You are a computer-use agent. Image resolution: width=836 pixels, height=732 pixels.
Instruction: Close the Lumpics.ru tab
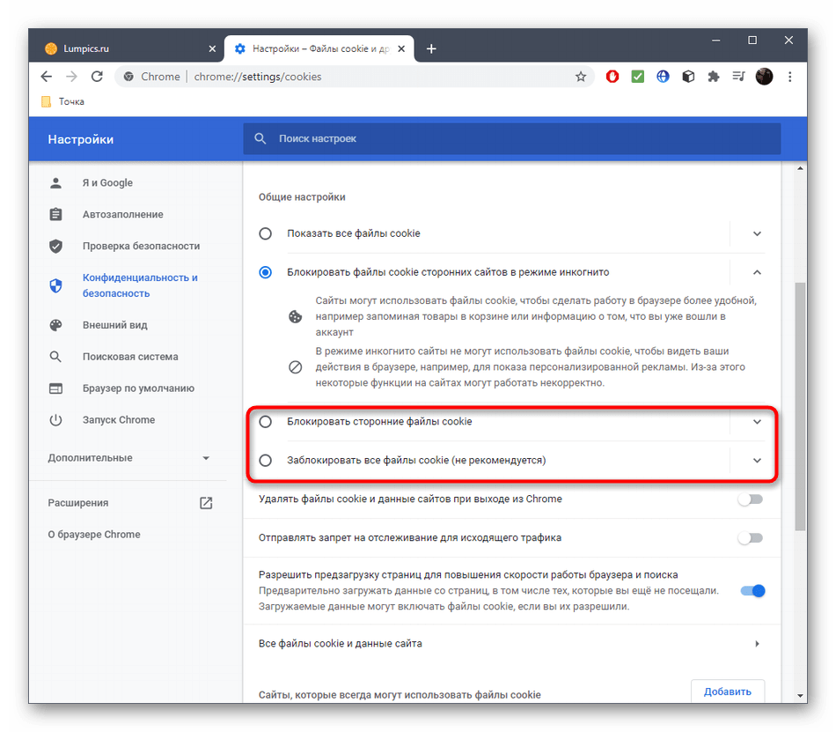(212, 48)
